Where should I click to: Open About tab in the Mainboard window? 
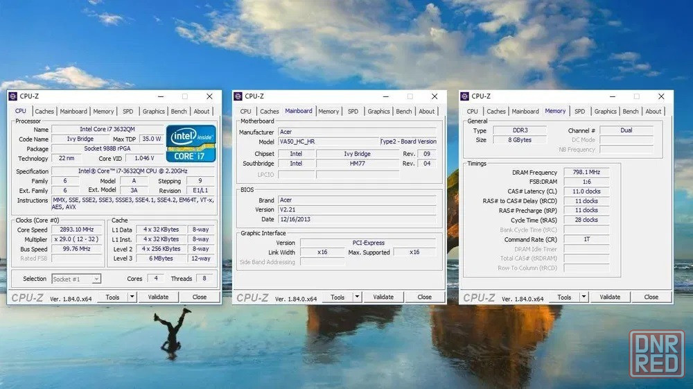pyautogui.click(x=426, y=112)
